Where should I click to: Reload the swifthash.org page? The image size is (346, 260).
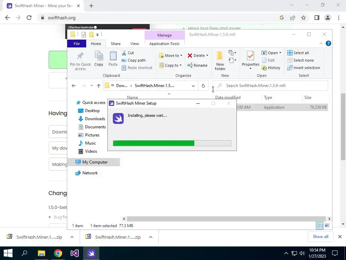coord(29,18)
